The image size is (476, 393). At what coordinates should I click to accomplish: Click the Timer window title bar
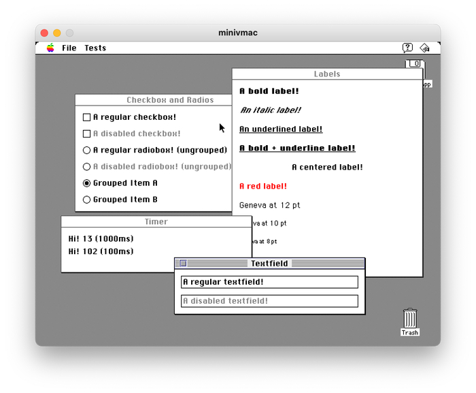(x=156, y=222)
